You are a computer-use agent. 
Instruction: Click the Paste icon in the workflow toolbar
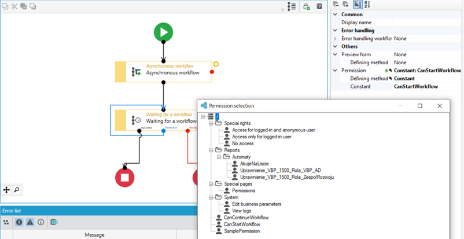coord(23,6)
